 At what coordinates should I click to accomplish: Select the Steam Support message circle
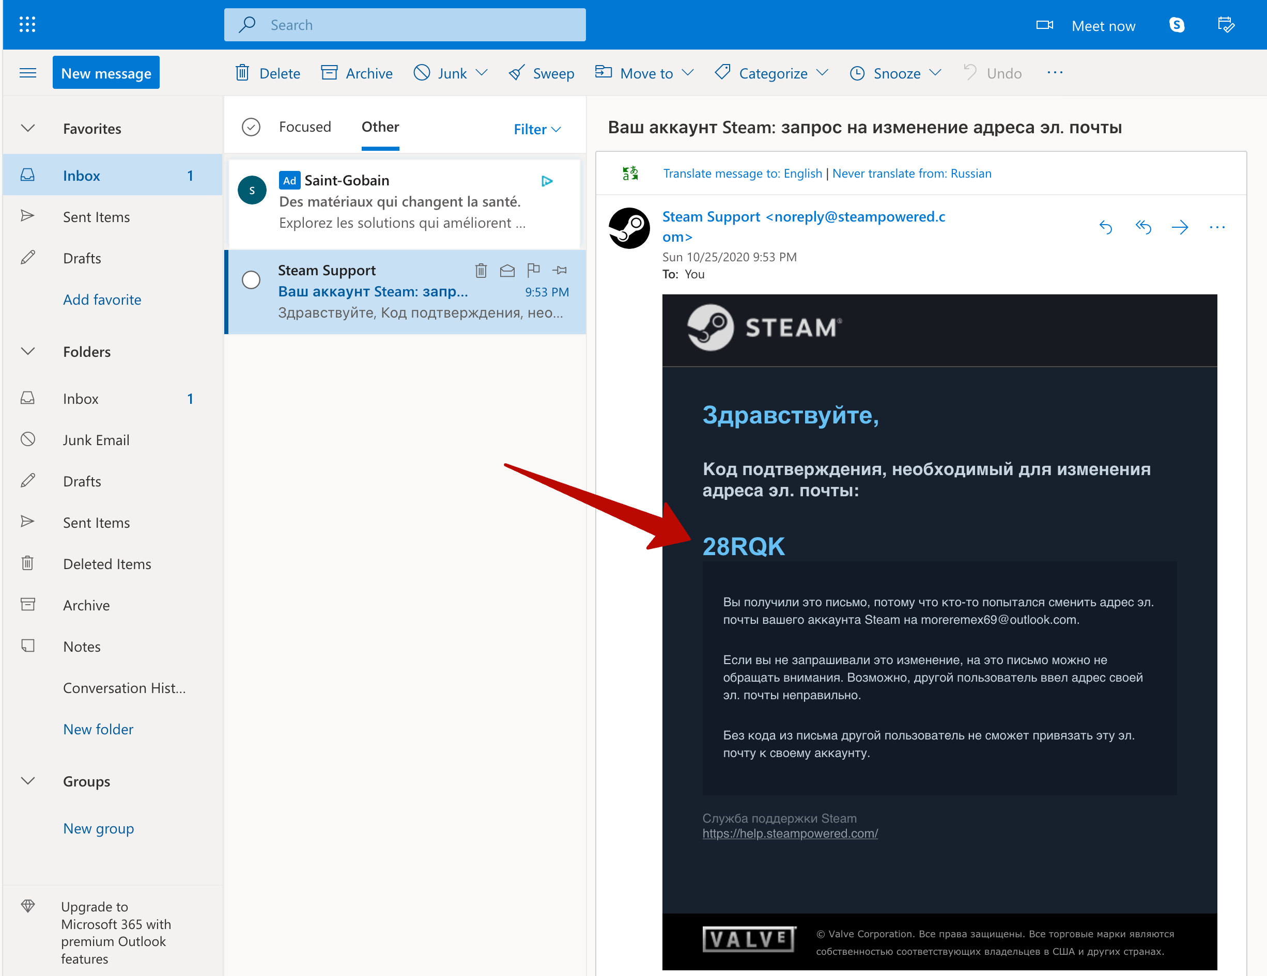[251, 280]
